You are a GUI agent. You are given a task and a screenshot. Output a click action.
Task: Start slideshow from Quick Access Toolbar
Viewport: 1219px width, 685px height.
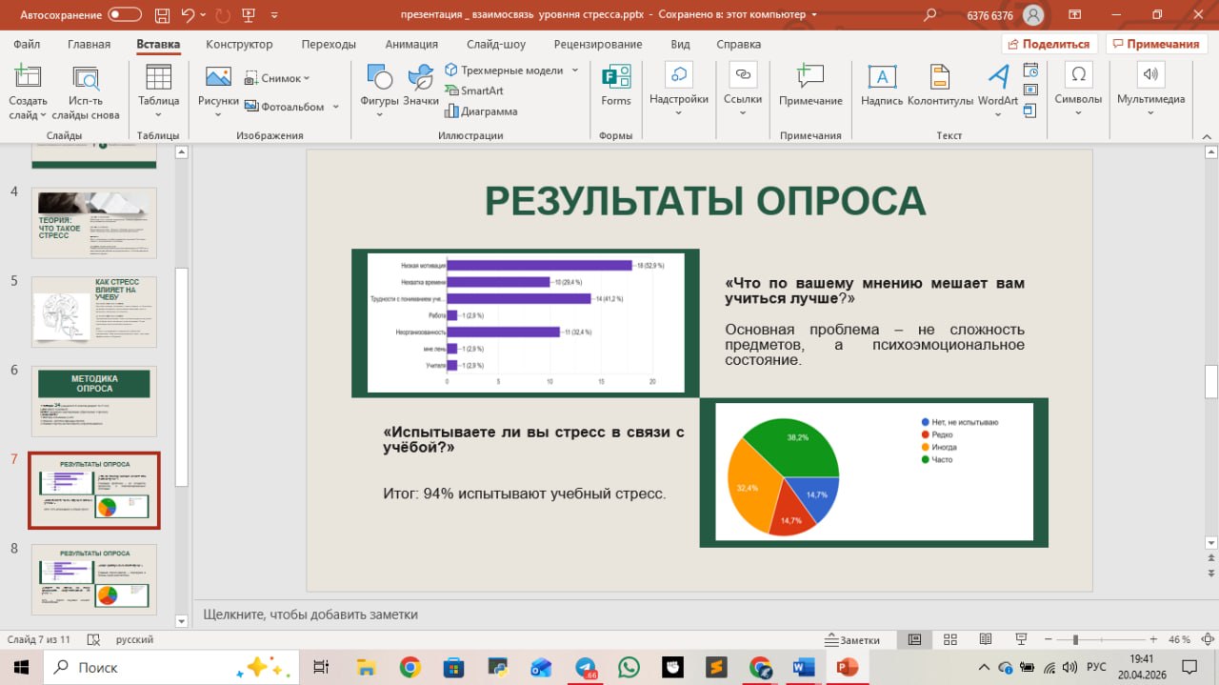click(x=248, y=15)
